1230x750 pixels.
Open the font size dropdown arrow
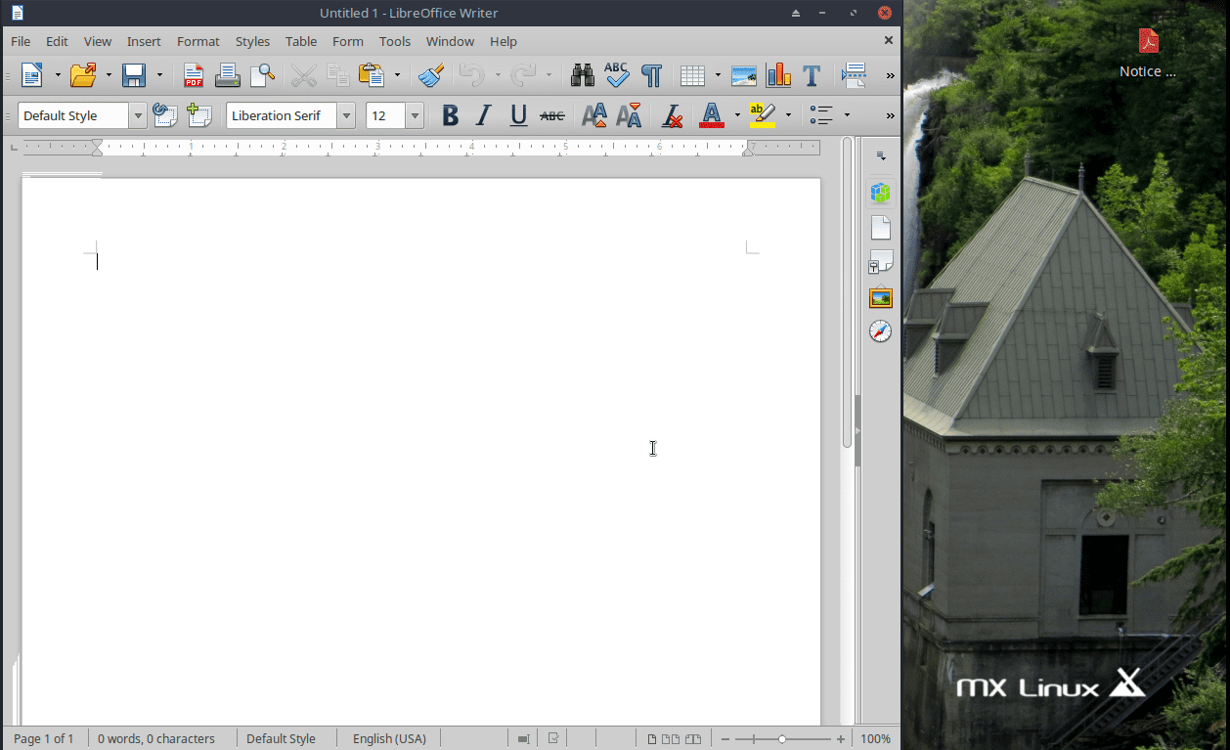[x=415, y=115]
